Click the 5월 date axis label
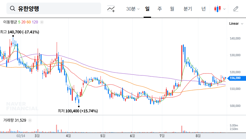Screen dimensions: 246x139 click(x=103, y=136)
